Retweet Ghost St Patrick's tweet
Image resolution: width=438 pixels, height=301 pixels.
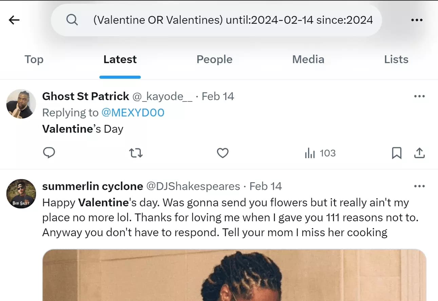point(136,153)
